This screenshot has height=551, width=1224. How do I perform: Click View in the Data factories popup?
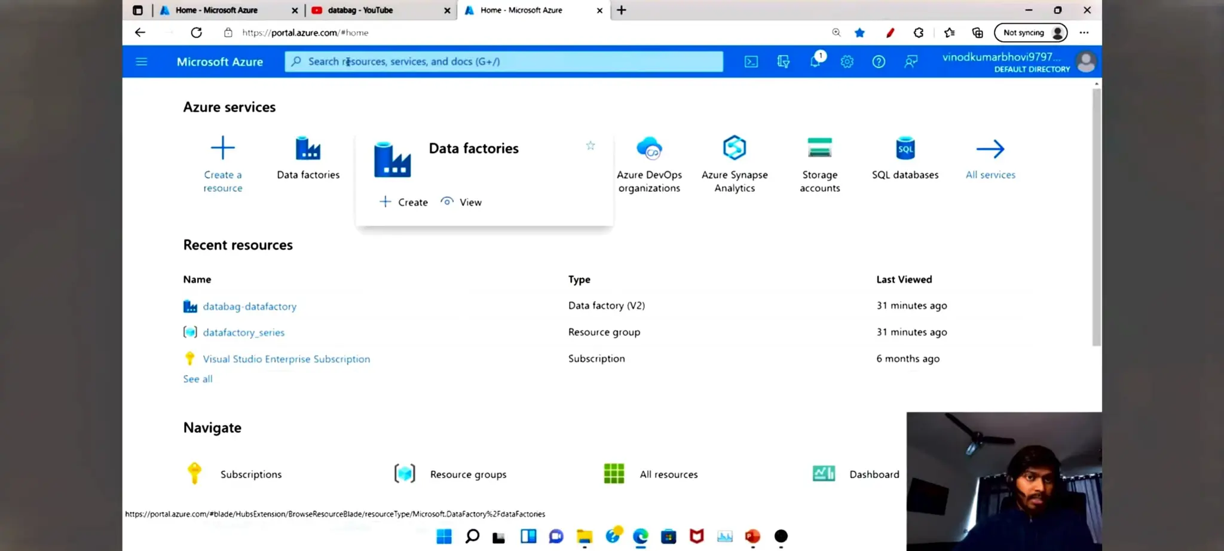[x=461, y=202]
